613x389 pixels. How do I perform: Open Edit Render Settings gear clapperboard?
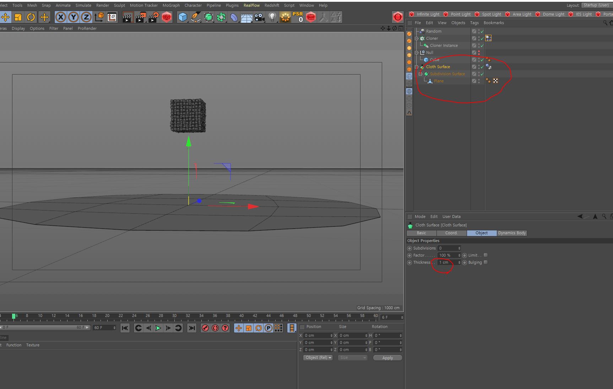point(153,17)
